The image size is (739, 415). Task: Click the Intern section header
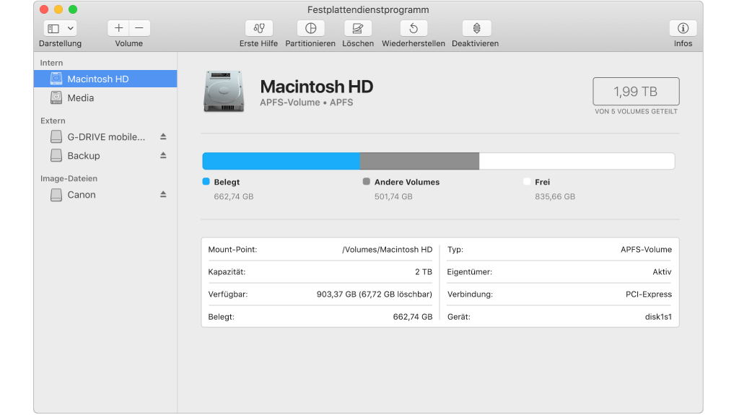click(x=51, y=63)
